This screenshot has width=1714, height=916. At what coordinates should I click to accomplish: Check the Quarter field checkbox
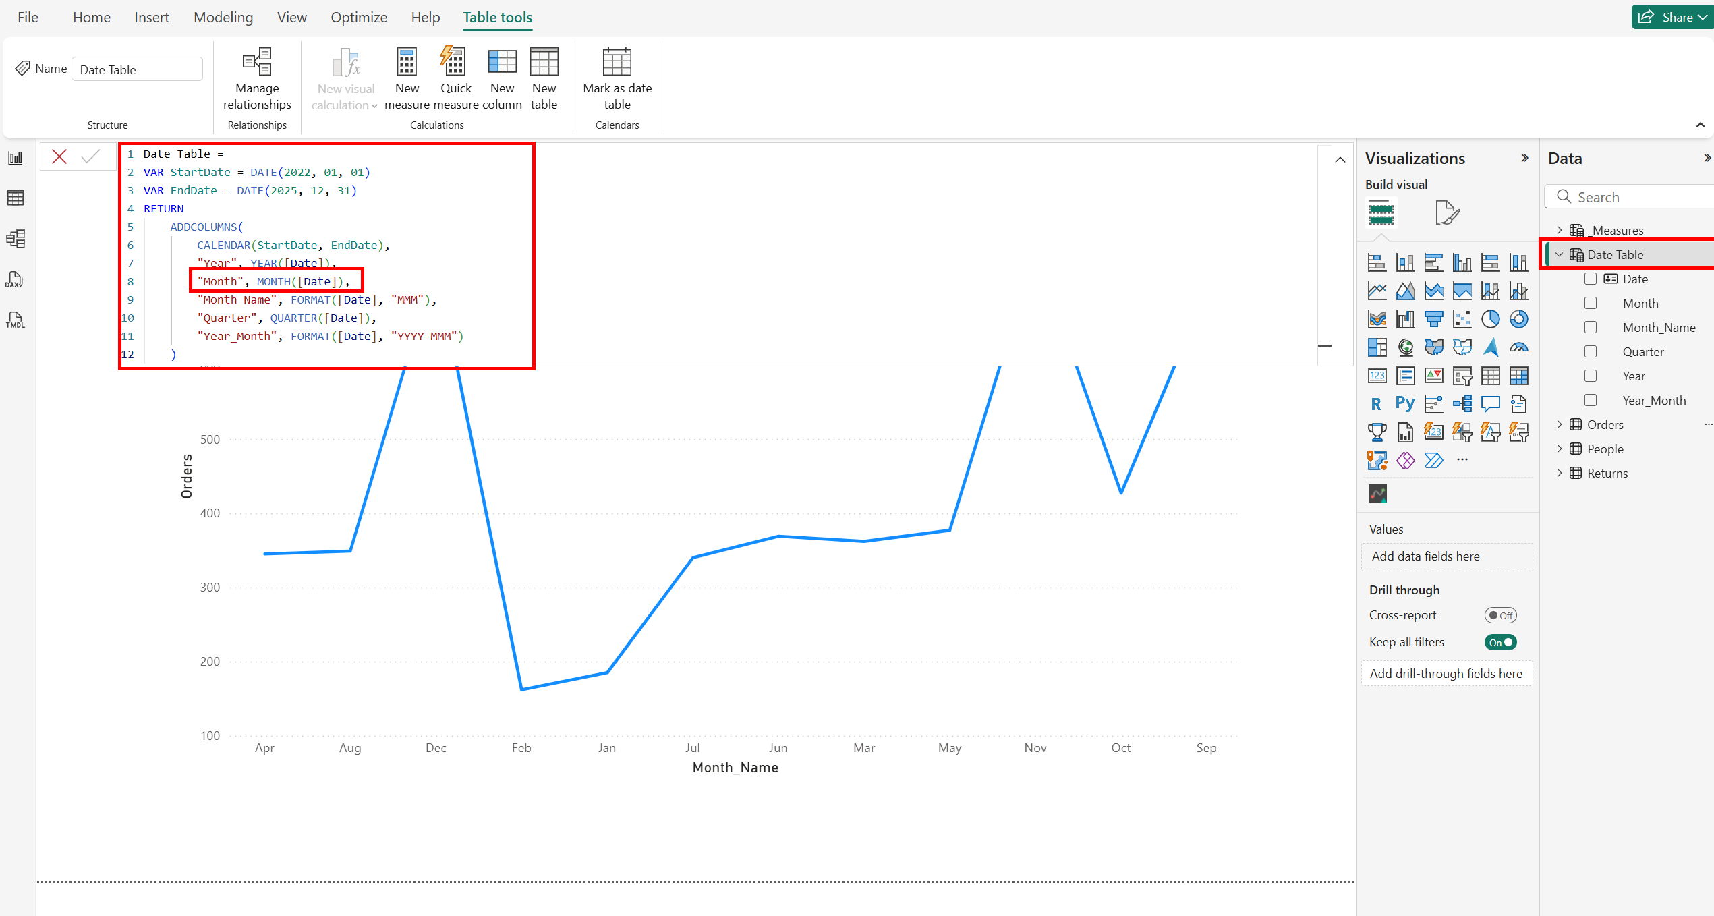tap(1591, 351)
